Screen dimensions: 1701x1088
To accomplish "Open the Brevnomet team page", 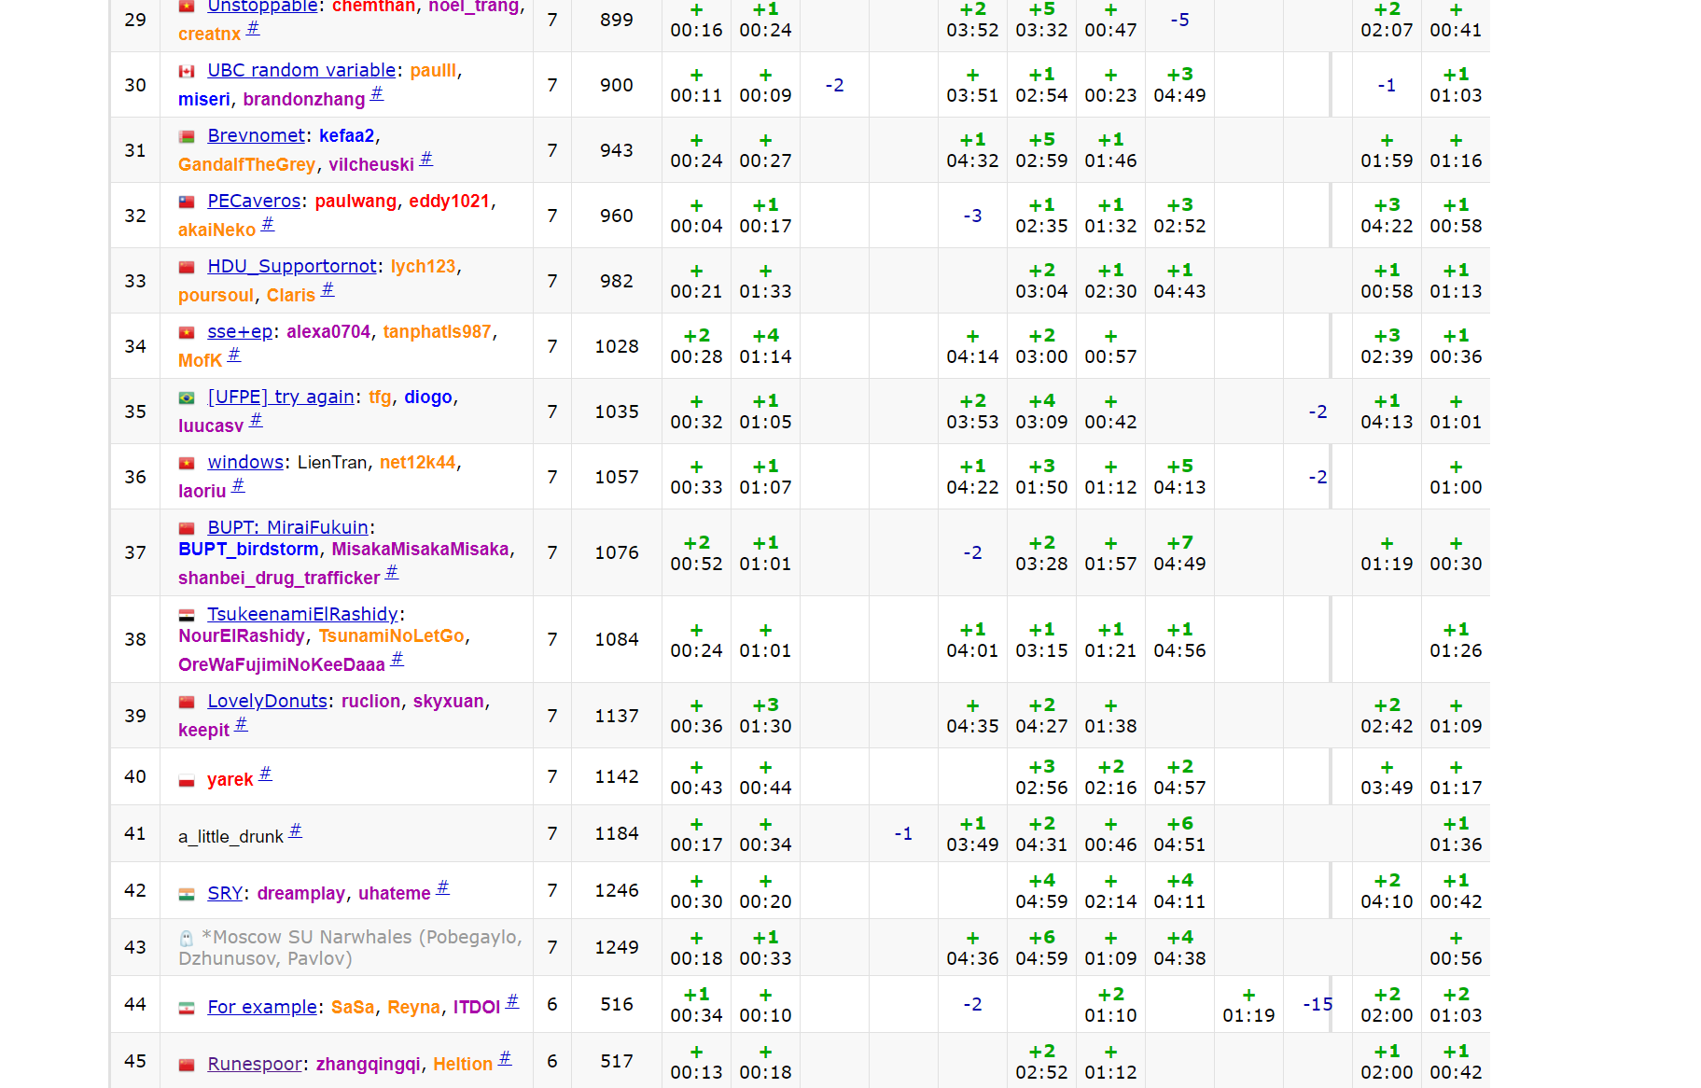I will pyautogui.click(x=256, y=135).
